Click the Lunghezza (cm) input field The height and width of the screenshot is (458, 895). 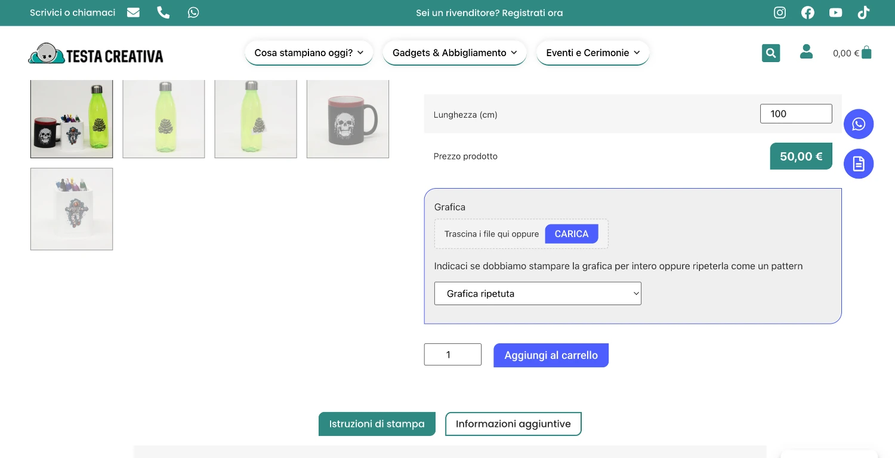pos(796,113)
